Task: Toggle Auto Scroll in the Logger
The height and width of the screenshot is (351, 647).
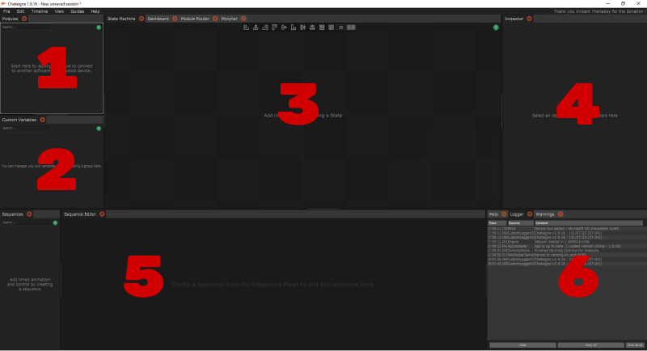Action: [633, 345]
